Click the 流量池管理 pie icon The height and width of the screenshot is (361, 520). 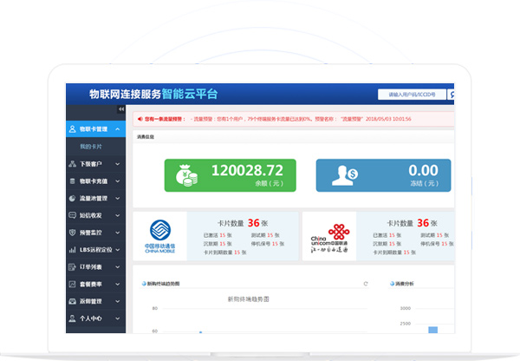tap(73, 198)
